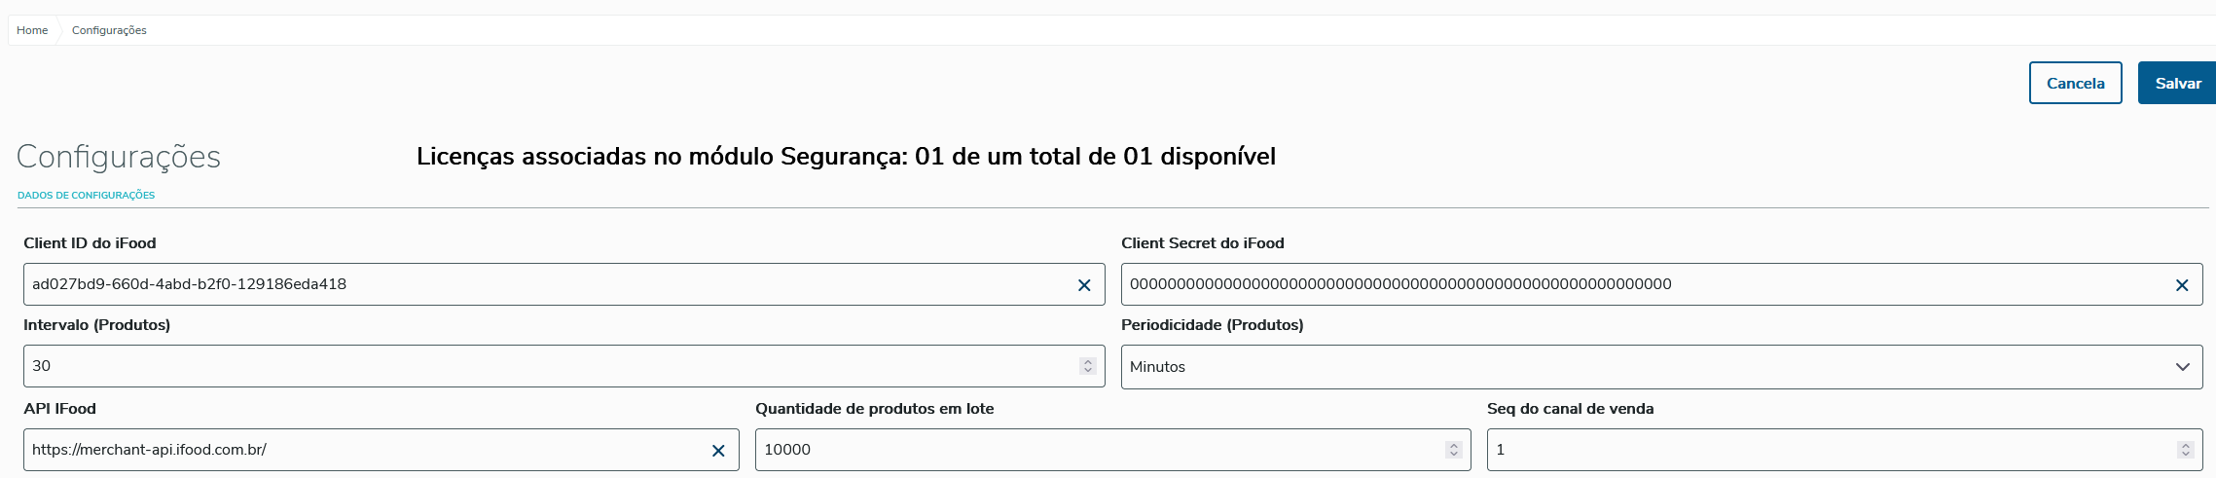Image resolution: width=2216 pixels, height=478 pixels.
Task: Clear the Client Secret do iFood field
Action: pyautogui.click(x=2182, y=285)
